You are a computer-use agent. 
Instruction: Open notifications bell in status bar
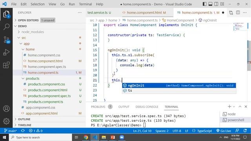pos(245,130)
